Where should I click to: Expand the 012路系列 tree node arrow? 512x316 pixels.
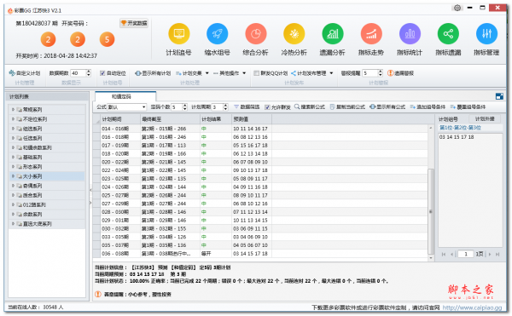pyautogui.click(x=13, y=204)
